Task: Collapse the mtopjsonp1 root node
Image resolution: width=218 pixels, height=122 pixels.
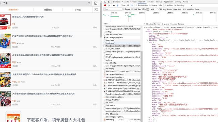Action: pyautogui.click(x=145, y=27)
